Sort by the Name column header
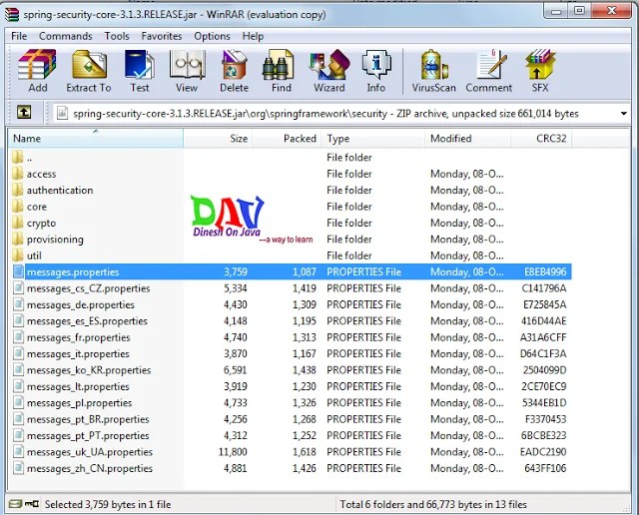 point(96,139)
